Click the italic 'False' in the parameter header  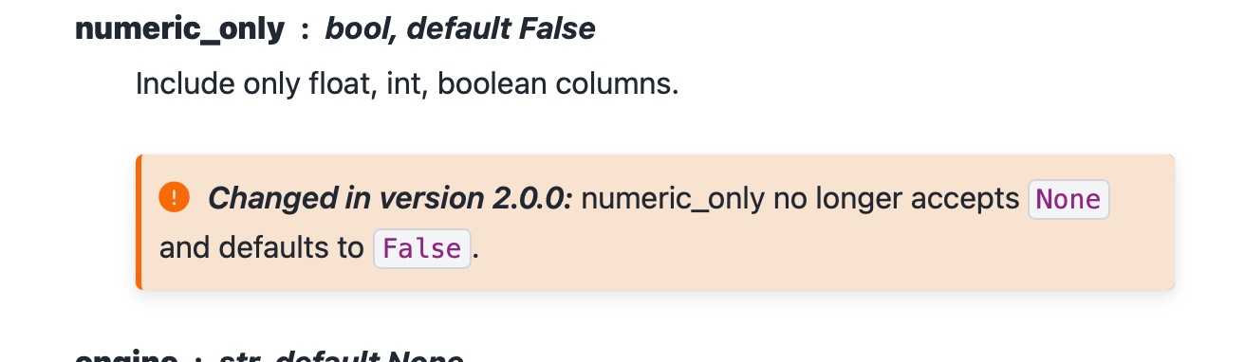pyautogui.click(x=557, y=29)
